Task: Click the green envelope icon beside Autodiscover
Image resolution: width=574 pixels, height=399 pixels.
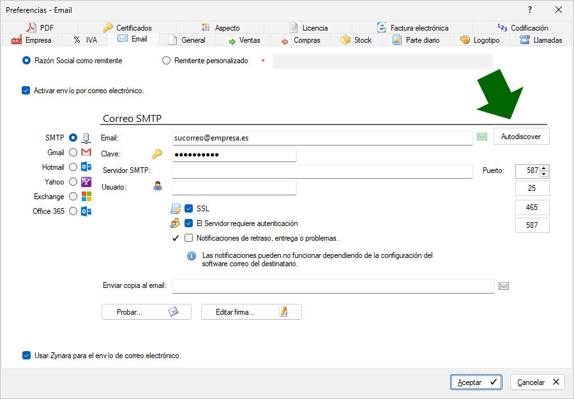Action: pos(482,137)
